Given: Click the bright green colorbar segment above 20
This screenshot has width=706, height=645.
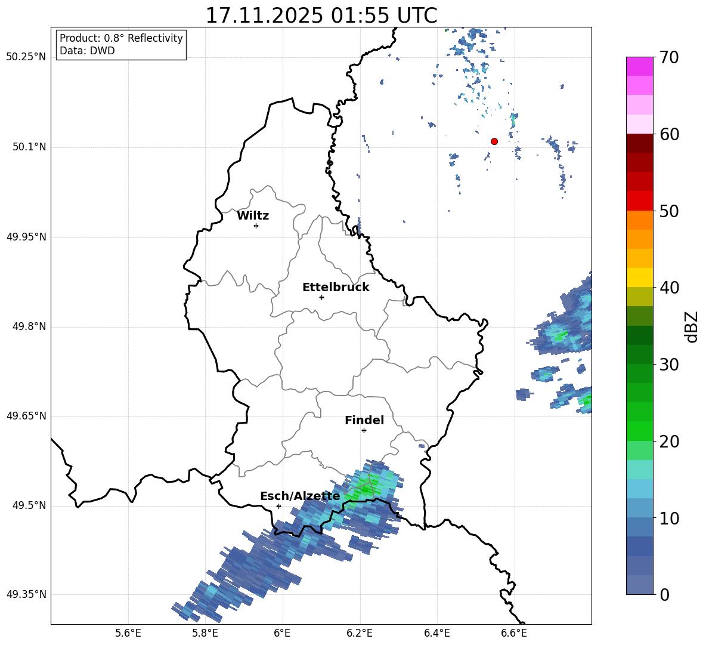Looking at the screenshot, I should [640, 431].
